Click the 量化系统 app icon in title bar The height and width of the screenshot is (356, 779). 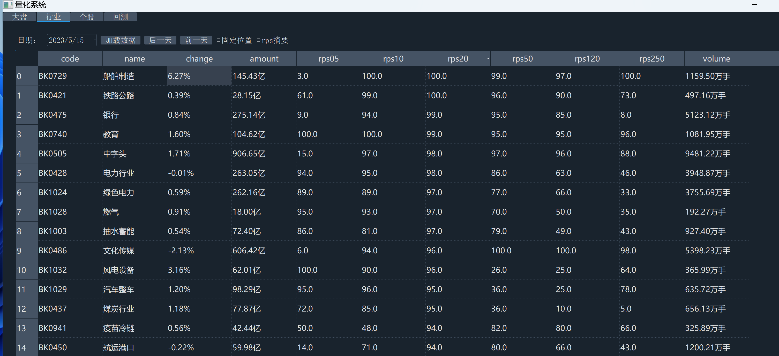pyautogui.click(x=8, y=5)
